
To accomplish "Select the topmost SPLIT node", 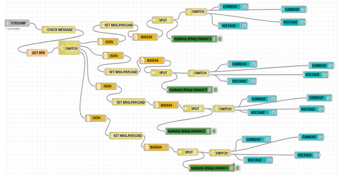I will click(x=162, y=19).
